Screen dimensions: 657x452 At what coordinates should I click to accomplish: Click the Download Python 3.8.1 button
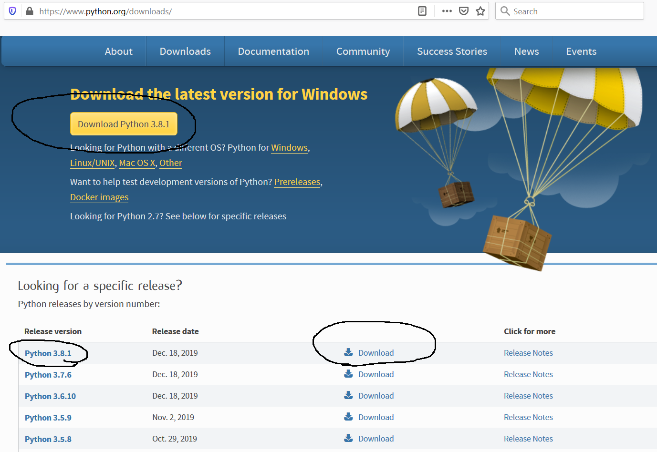click(x=124, y=124)
